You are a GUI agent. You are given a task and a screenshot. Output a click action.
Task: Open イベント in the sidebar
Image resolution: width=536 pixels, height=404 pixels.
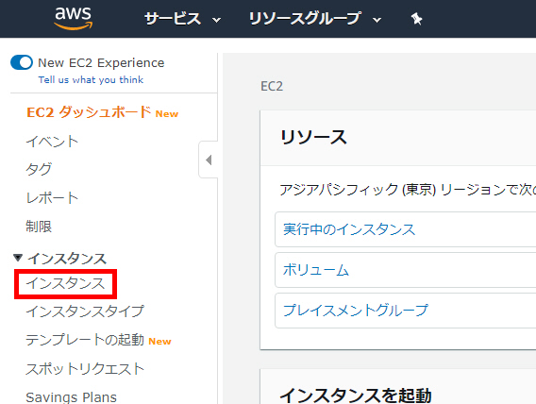(52, 142)
